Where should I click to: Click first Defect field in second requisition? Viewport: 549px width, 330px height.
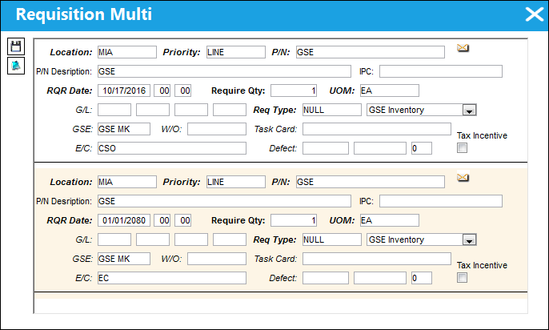326,279
